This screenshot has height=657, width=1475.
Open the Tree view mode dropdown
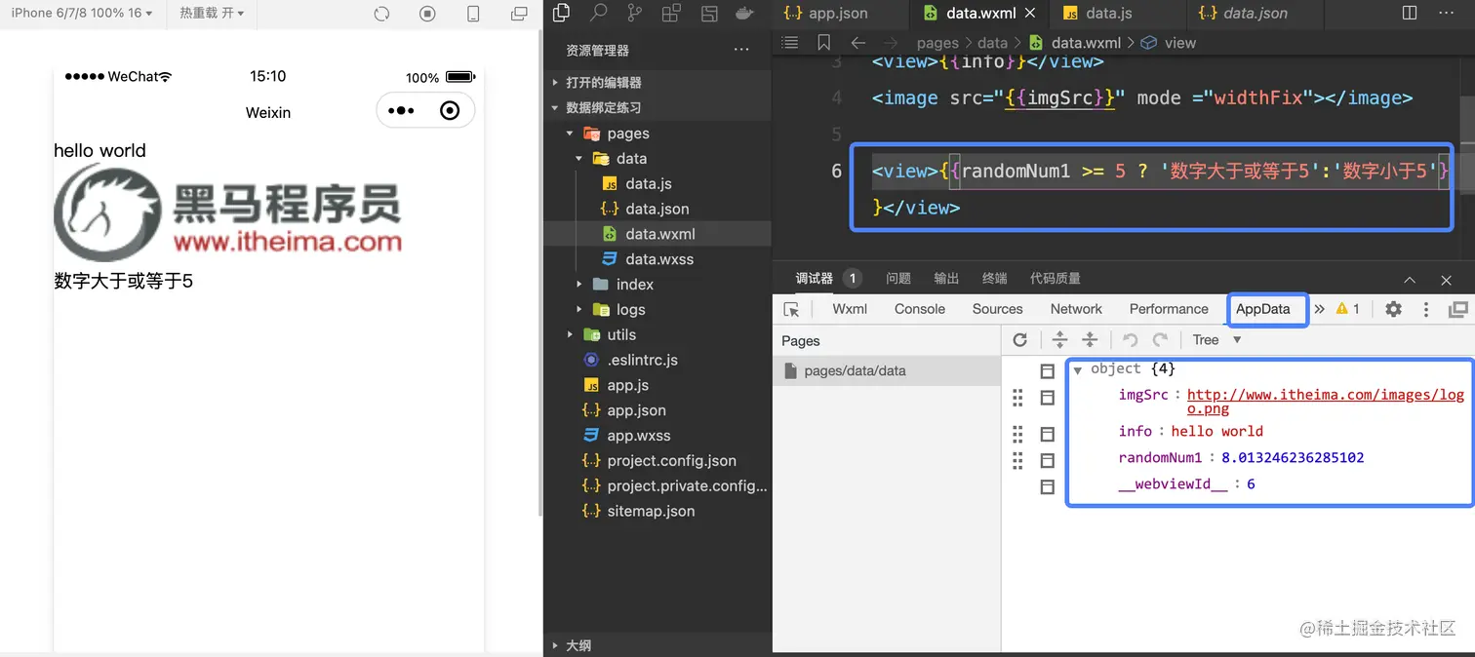point(1216,339)
